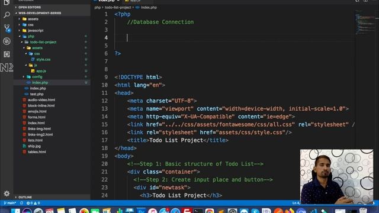Click the config folder icon
Viewport: 379px width, 213px height.
pyautogui.click(x=29, y=76)
